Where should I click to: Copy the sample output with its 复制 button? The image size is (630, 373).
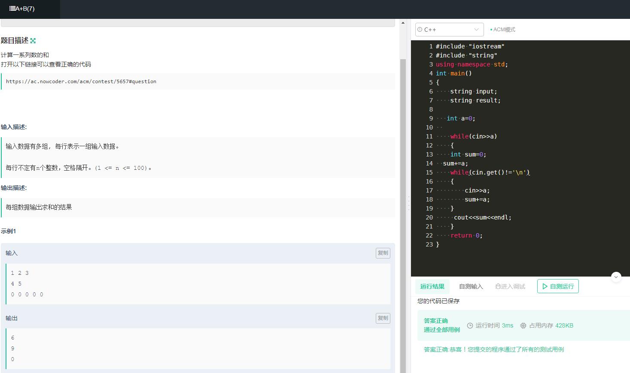click(x=383, y=318)
